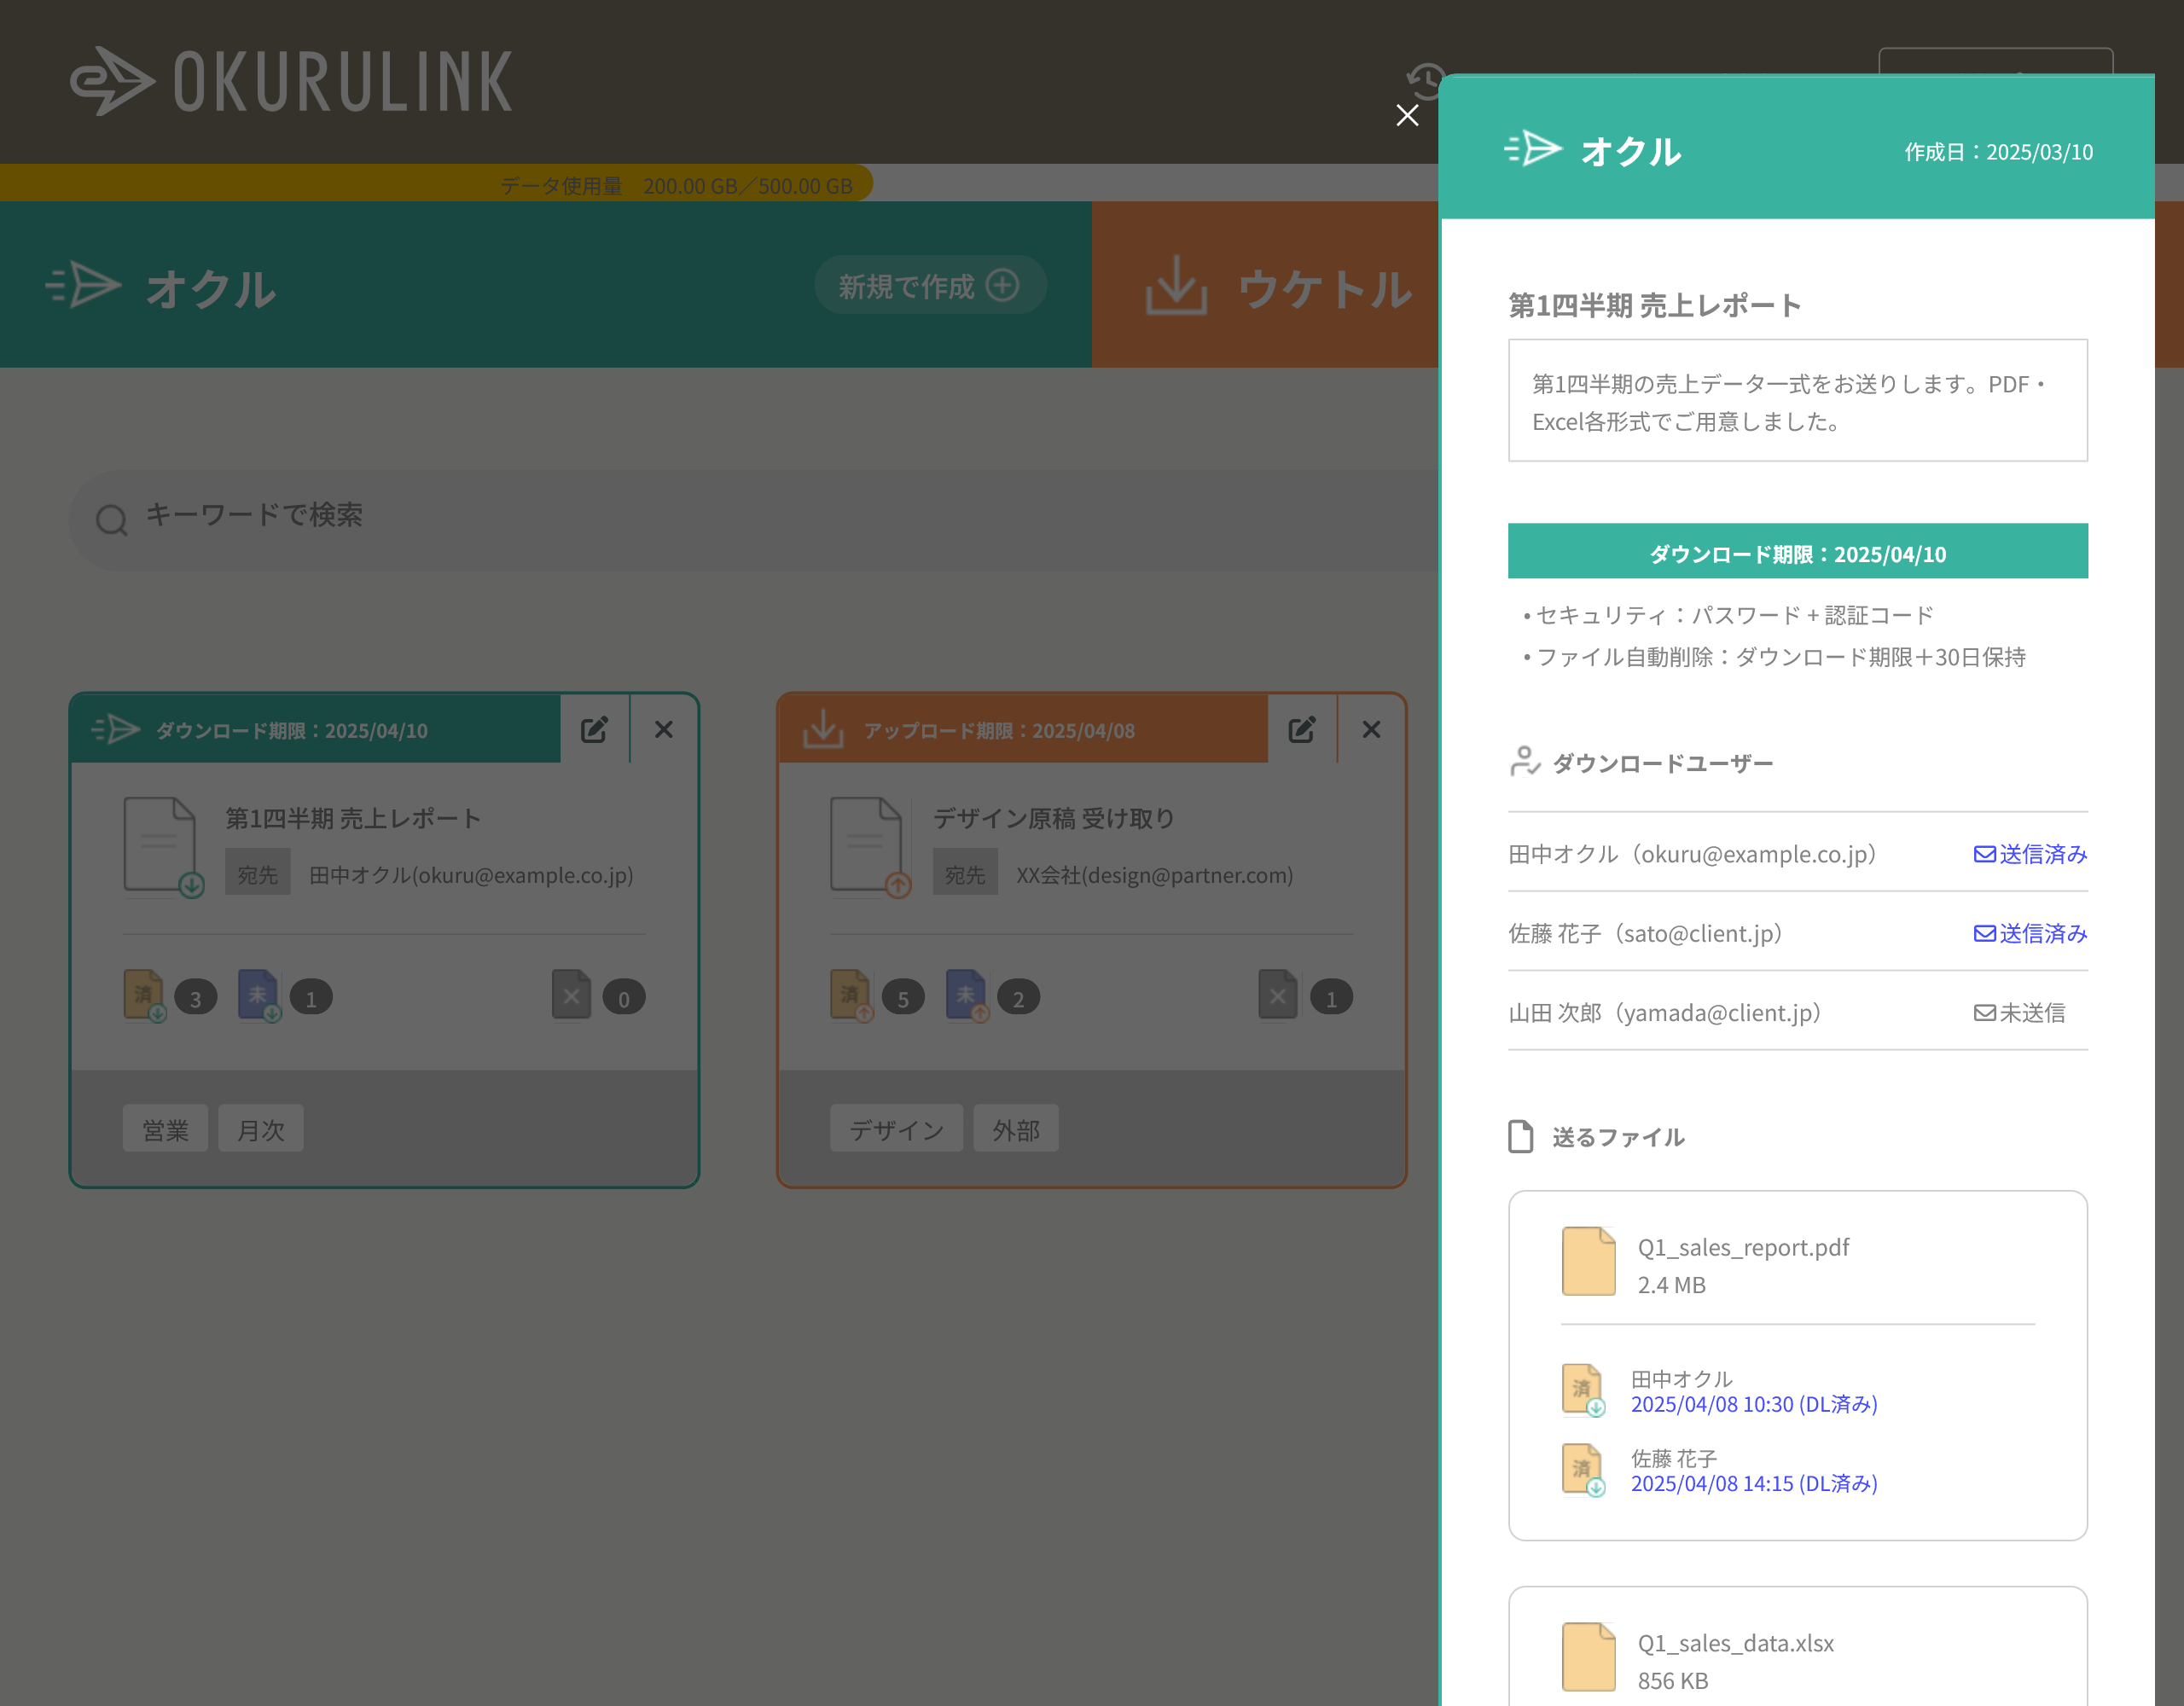Click the Q1_sales_report.pdf file icon
Image resolution: width=2184 pixels, height=1706 pixels.
point(1588,1261)
